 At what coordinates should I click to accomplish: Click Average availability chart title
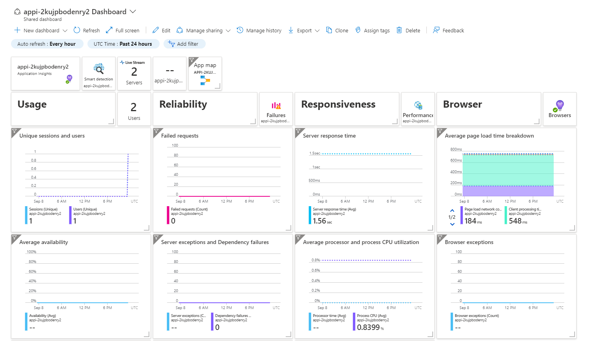44,242
